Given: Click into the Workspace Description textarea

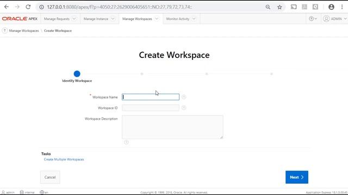Looking at the screenshot, I should 172,127.
